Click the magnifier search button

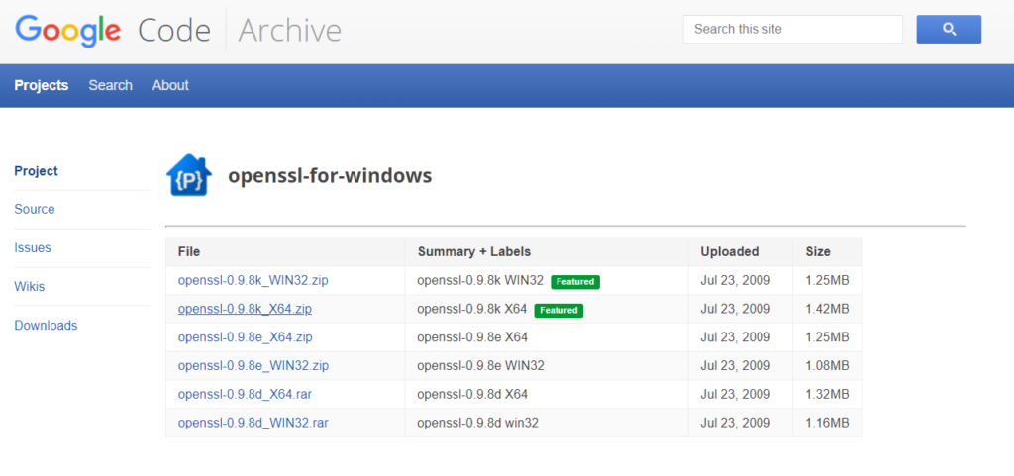949,29
